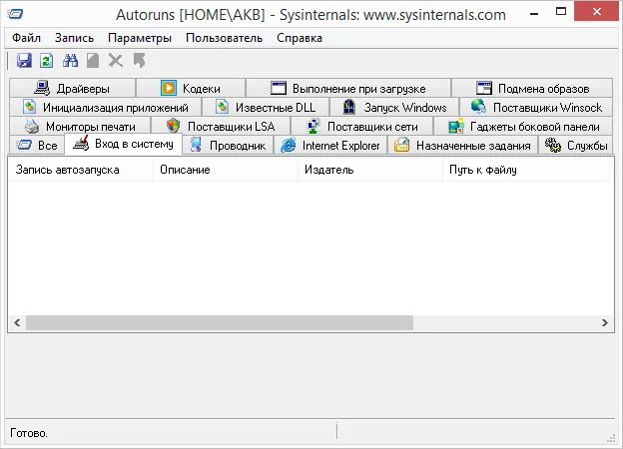The image size is (623, 449).
Task: Switch to Гаджеты боковой панели tab
Action: [x=523, y=127]
